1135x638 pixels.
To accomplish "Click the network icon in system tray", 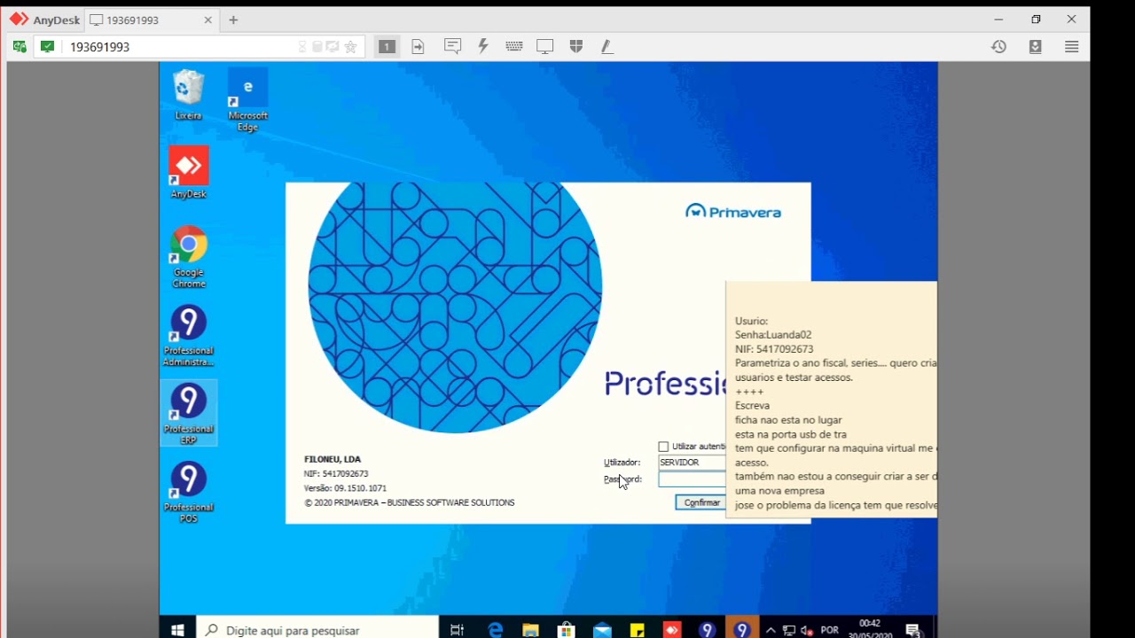I will tap(788, 630).
